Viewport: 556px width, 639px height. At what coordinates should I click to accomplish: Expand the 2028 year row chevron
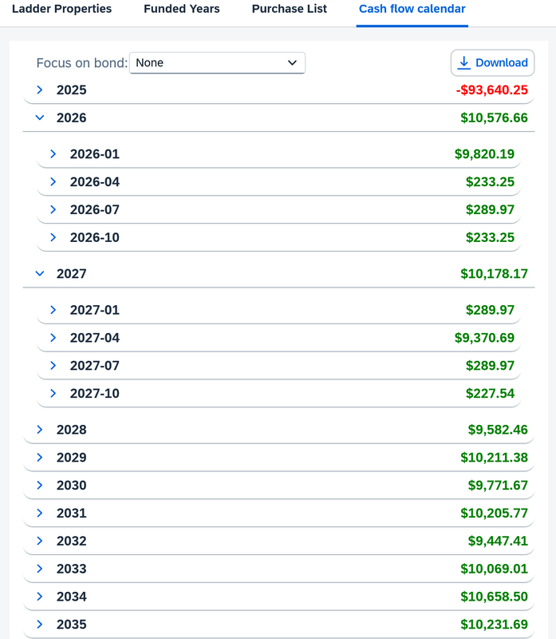click(39, 430)
